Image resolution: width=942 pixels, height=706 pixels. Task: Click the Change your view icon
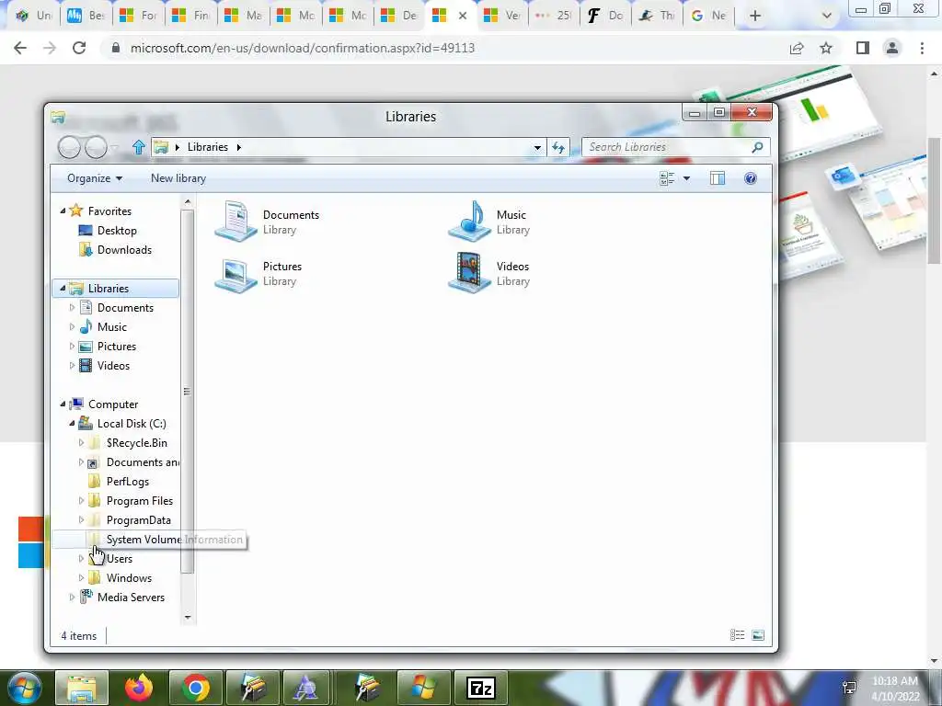click(667, 178)
